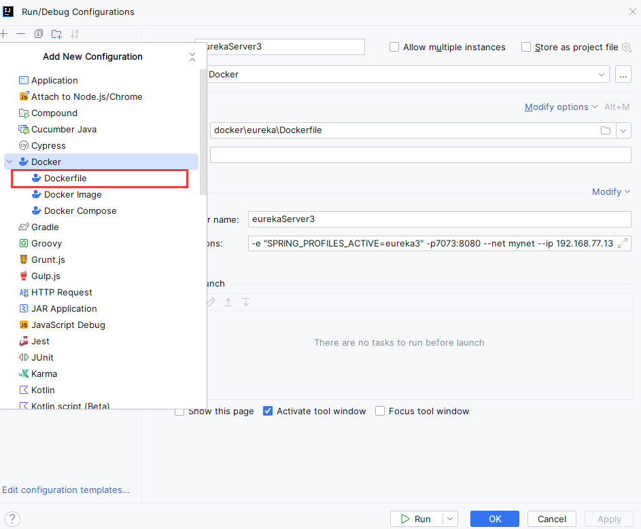Click the sort configurations alphabetically icon

click(74, 33)
